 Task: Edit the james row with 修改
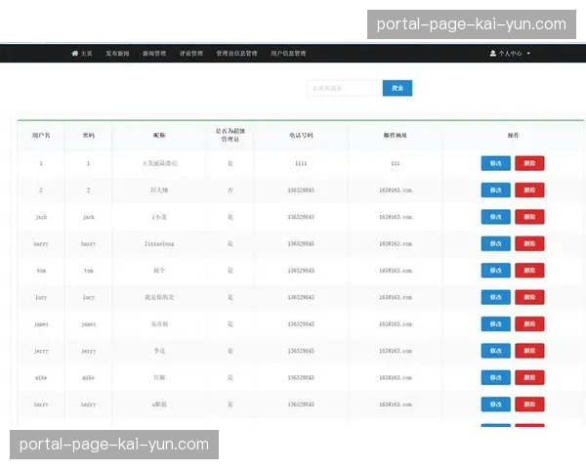click(495, 323)
